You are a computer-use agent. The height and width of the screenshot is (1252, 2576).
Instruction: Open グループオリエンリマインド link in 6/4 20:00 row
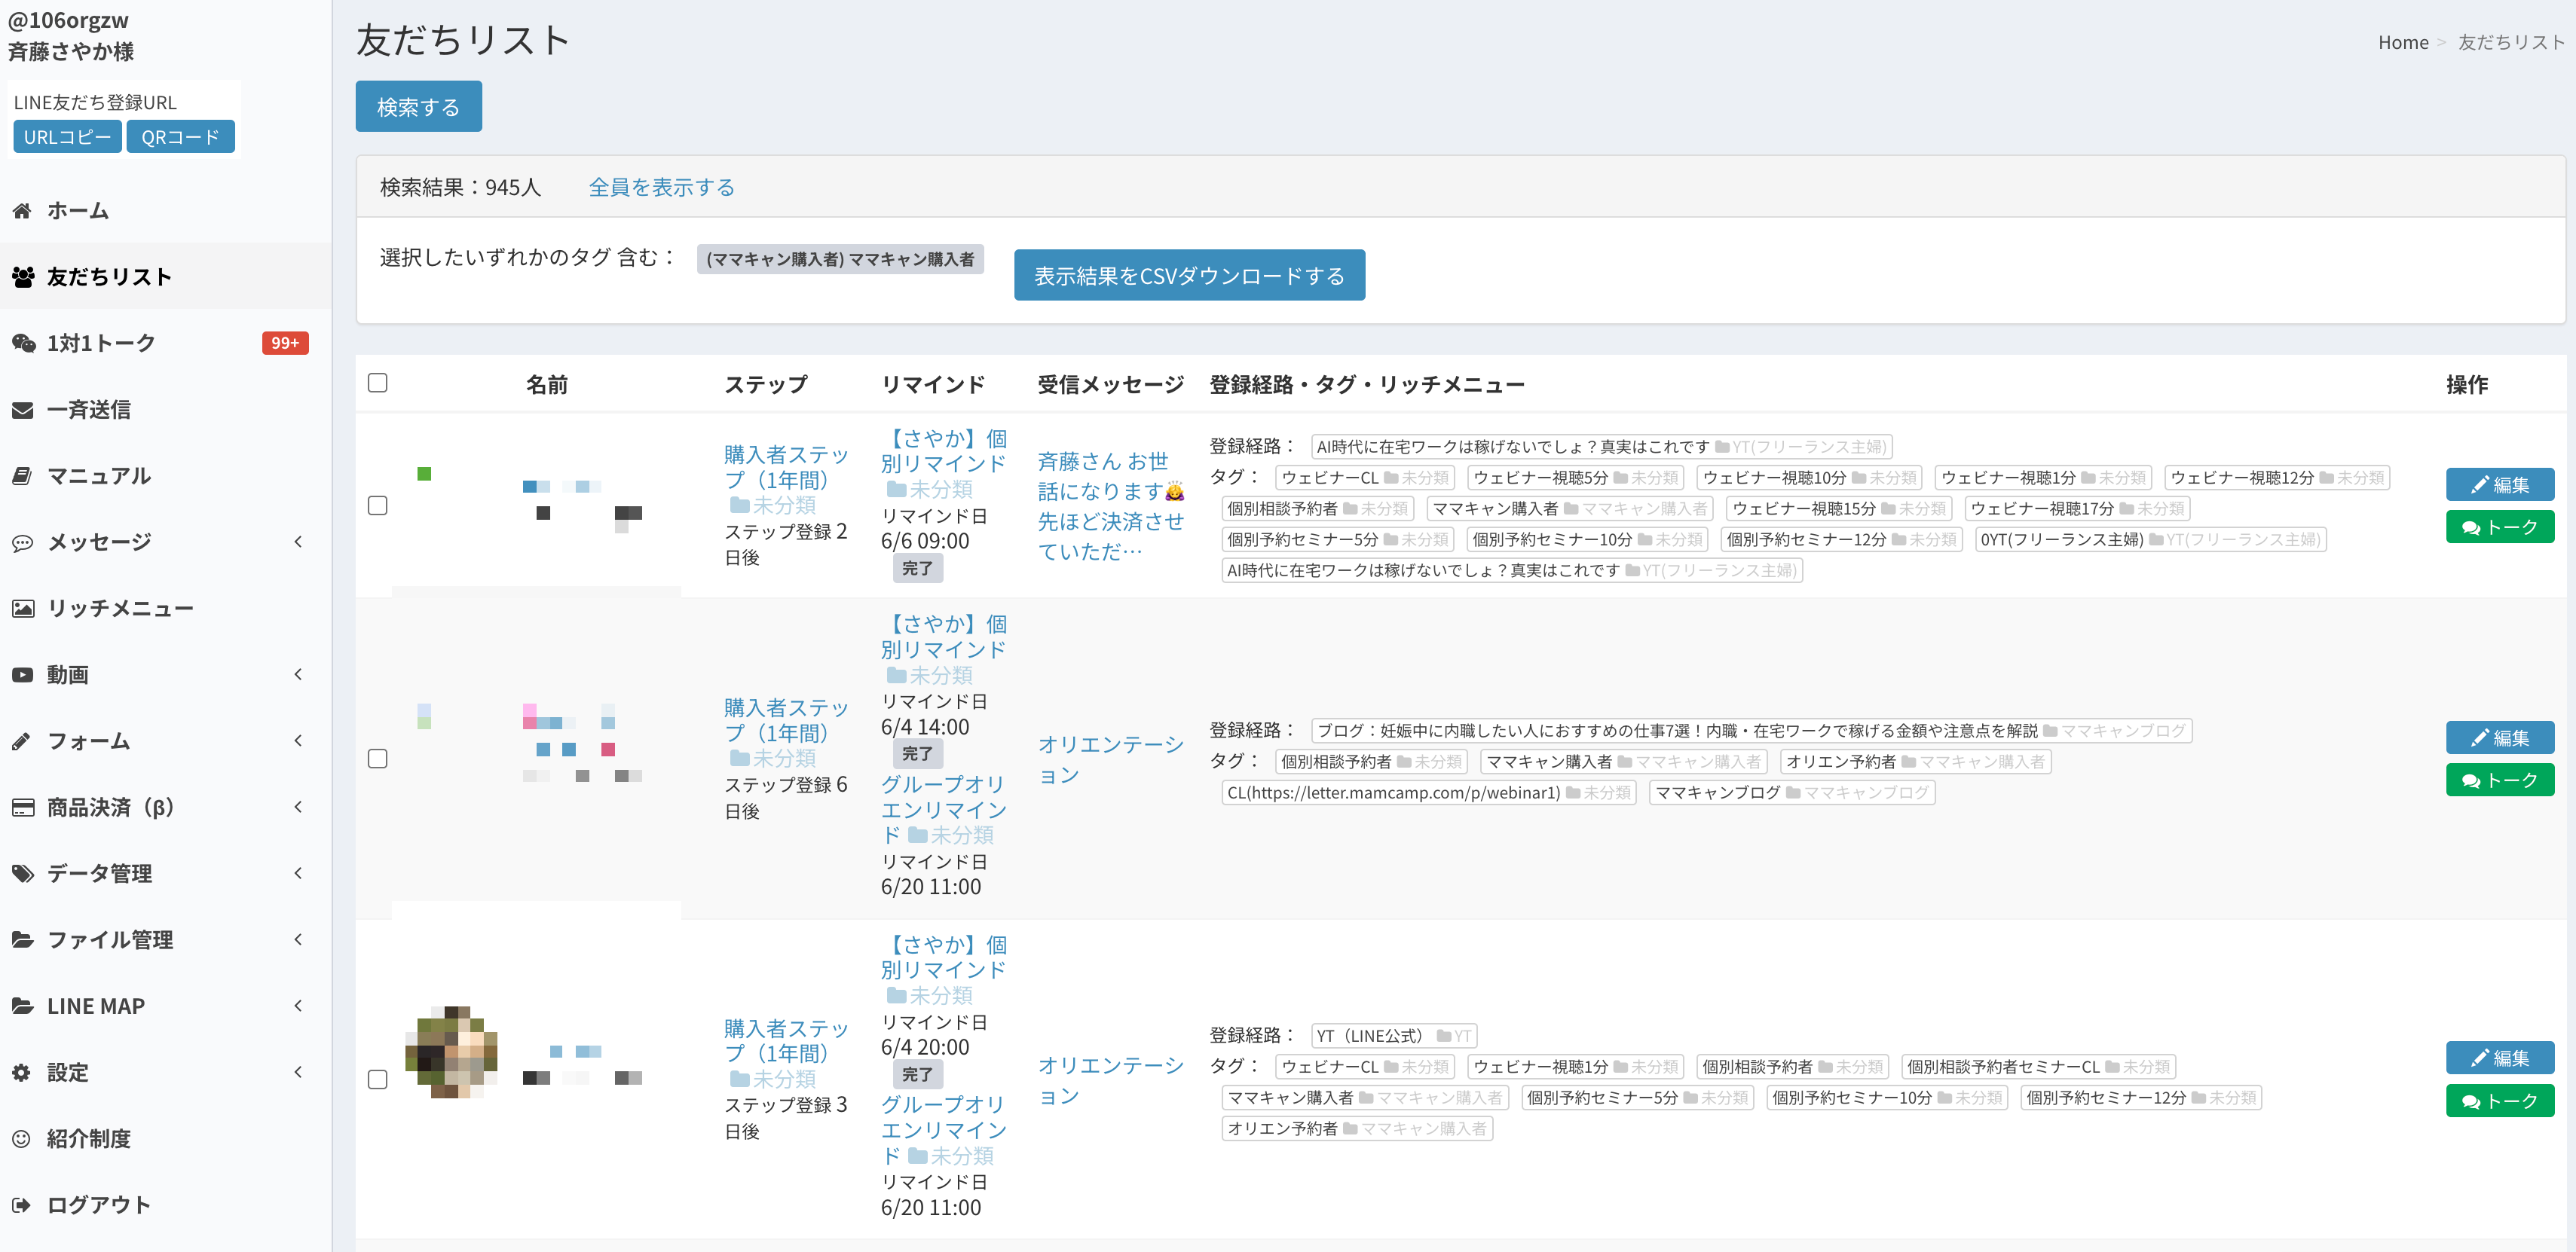pos(943,1130)
